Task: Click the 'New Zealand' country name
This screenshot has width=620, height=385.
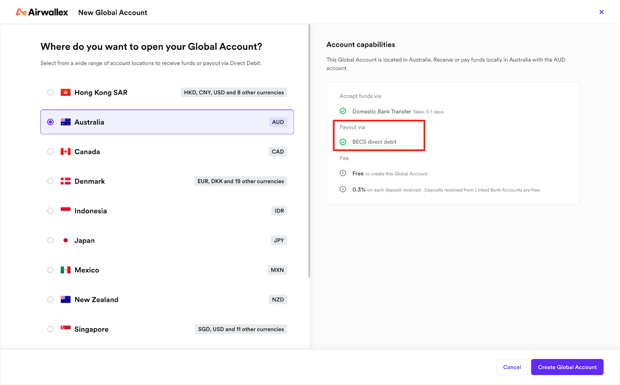Action: click(x=96, y=299)
